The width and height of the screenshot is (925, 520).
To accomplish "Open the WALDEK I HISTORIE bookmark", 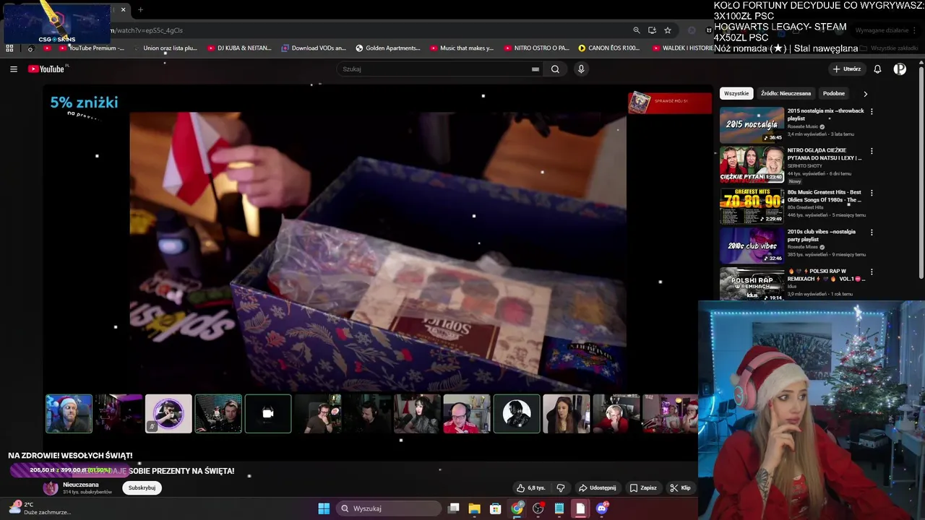I will click(x=683, y=48).
